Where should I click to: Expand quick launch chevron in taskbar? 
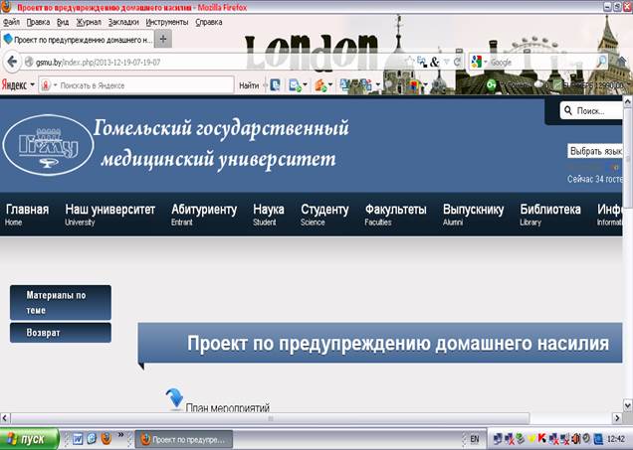point(120,435)
